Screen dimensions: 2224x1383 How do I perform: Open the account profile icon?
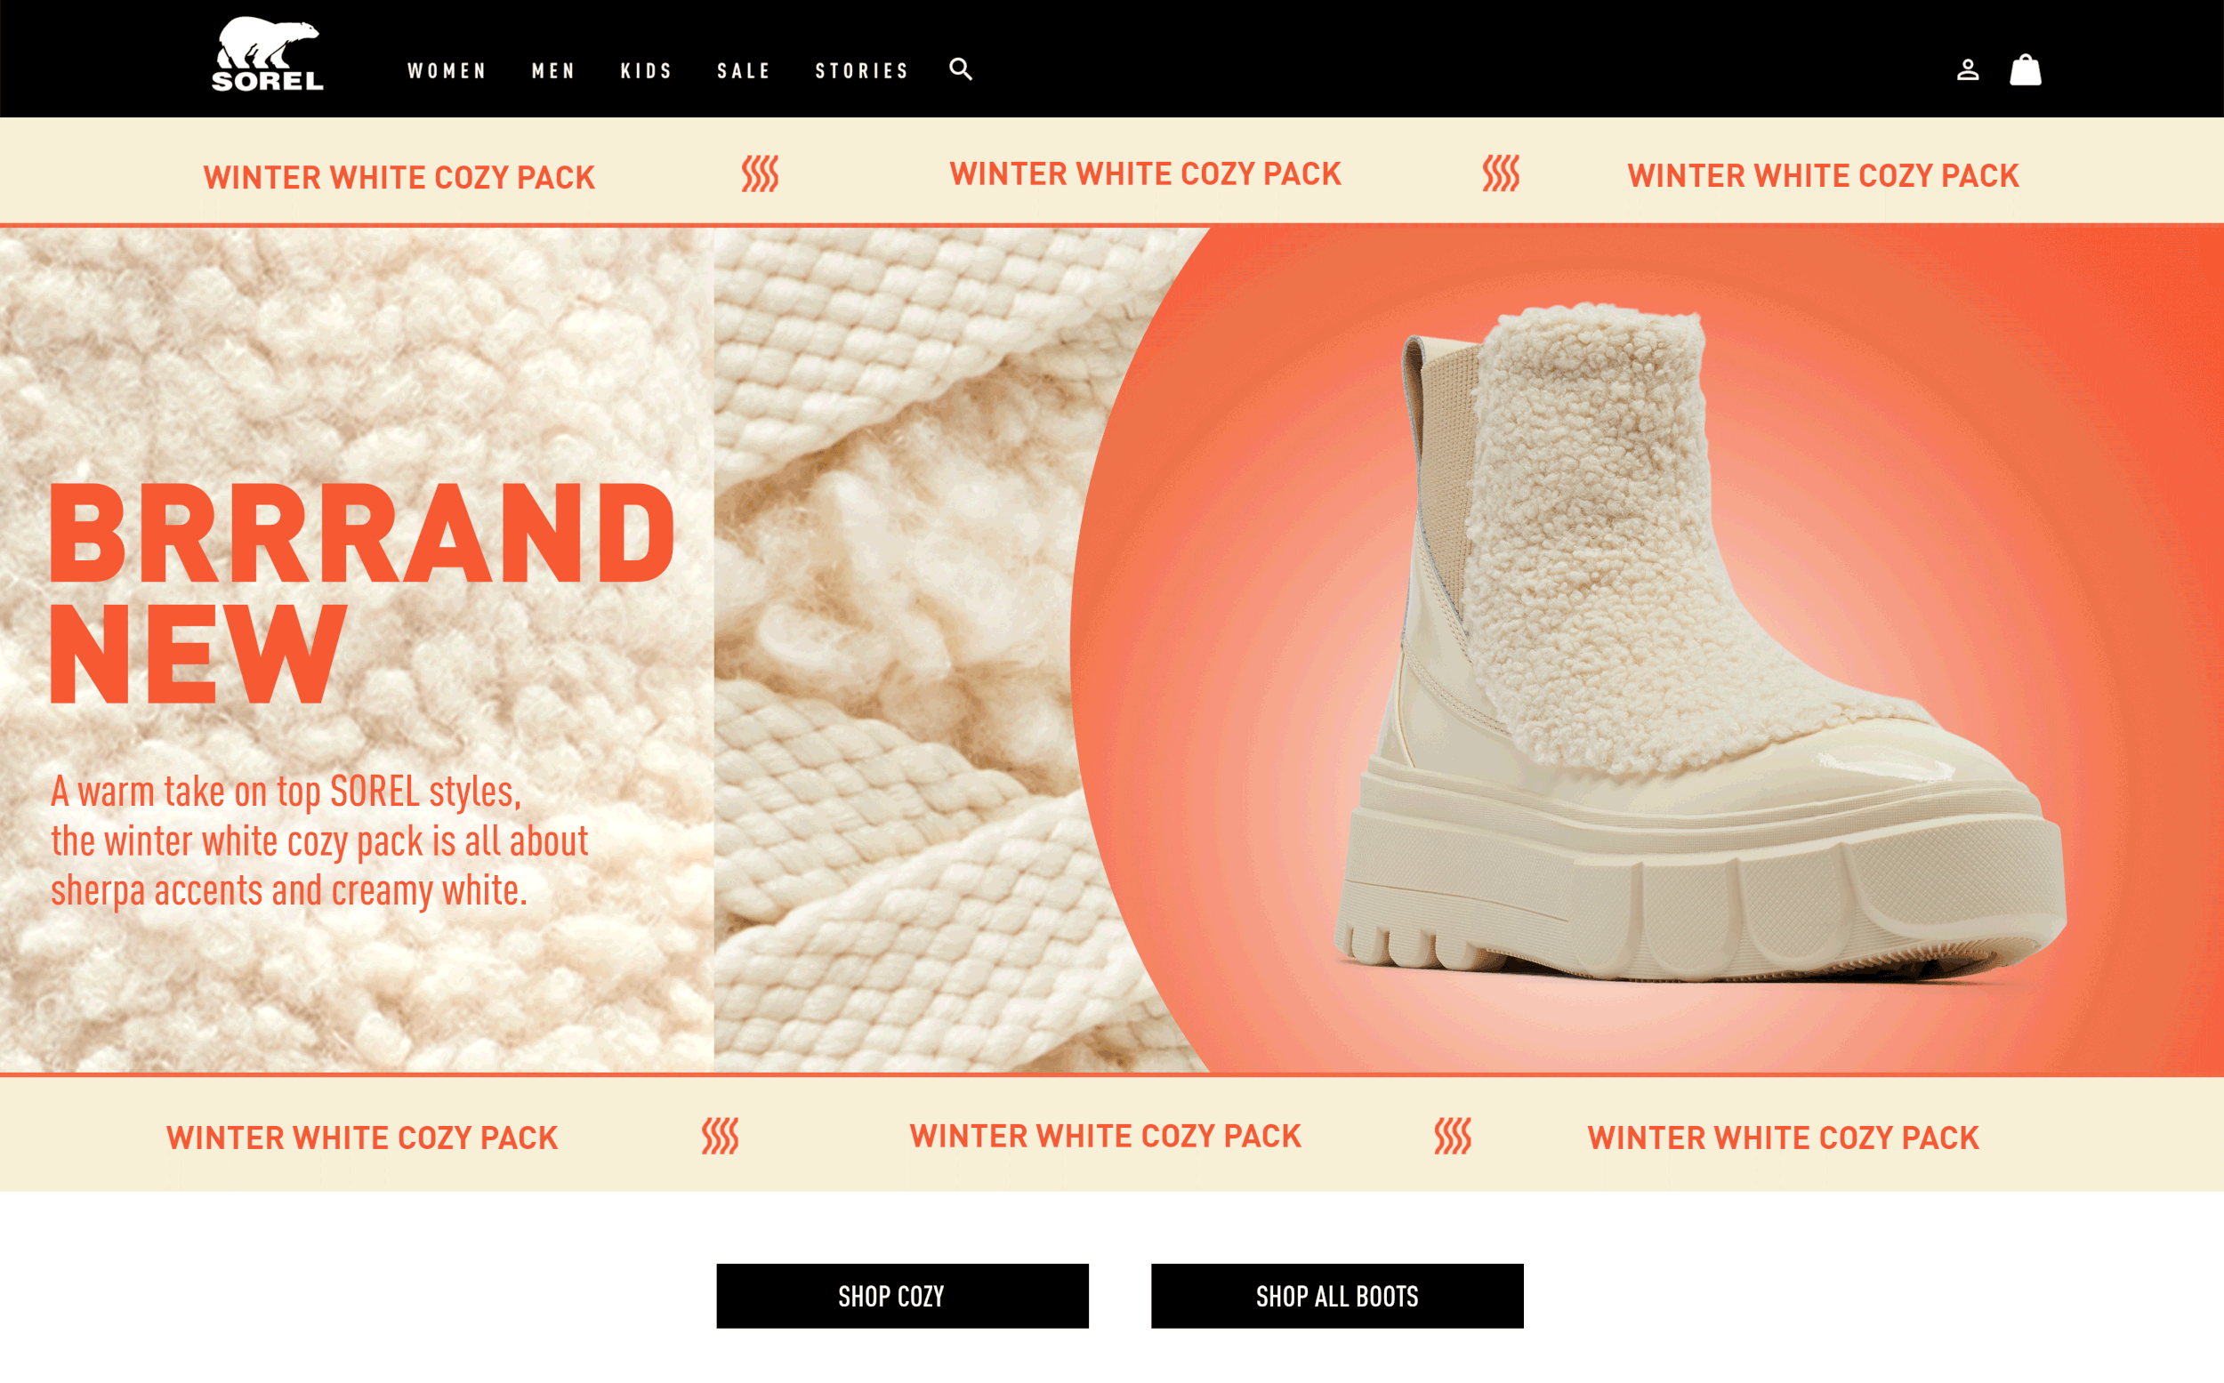pos(1968,70)
